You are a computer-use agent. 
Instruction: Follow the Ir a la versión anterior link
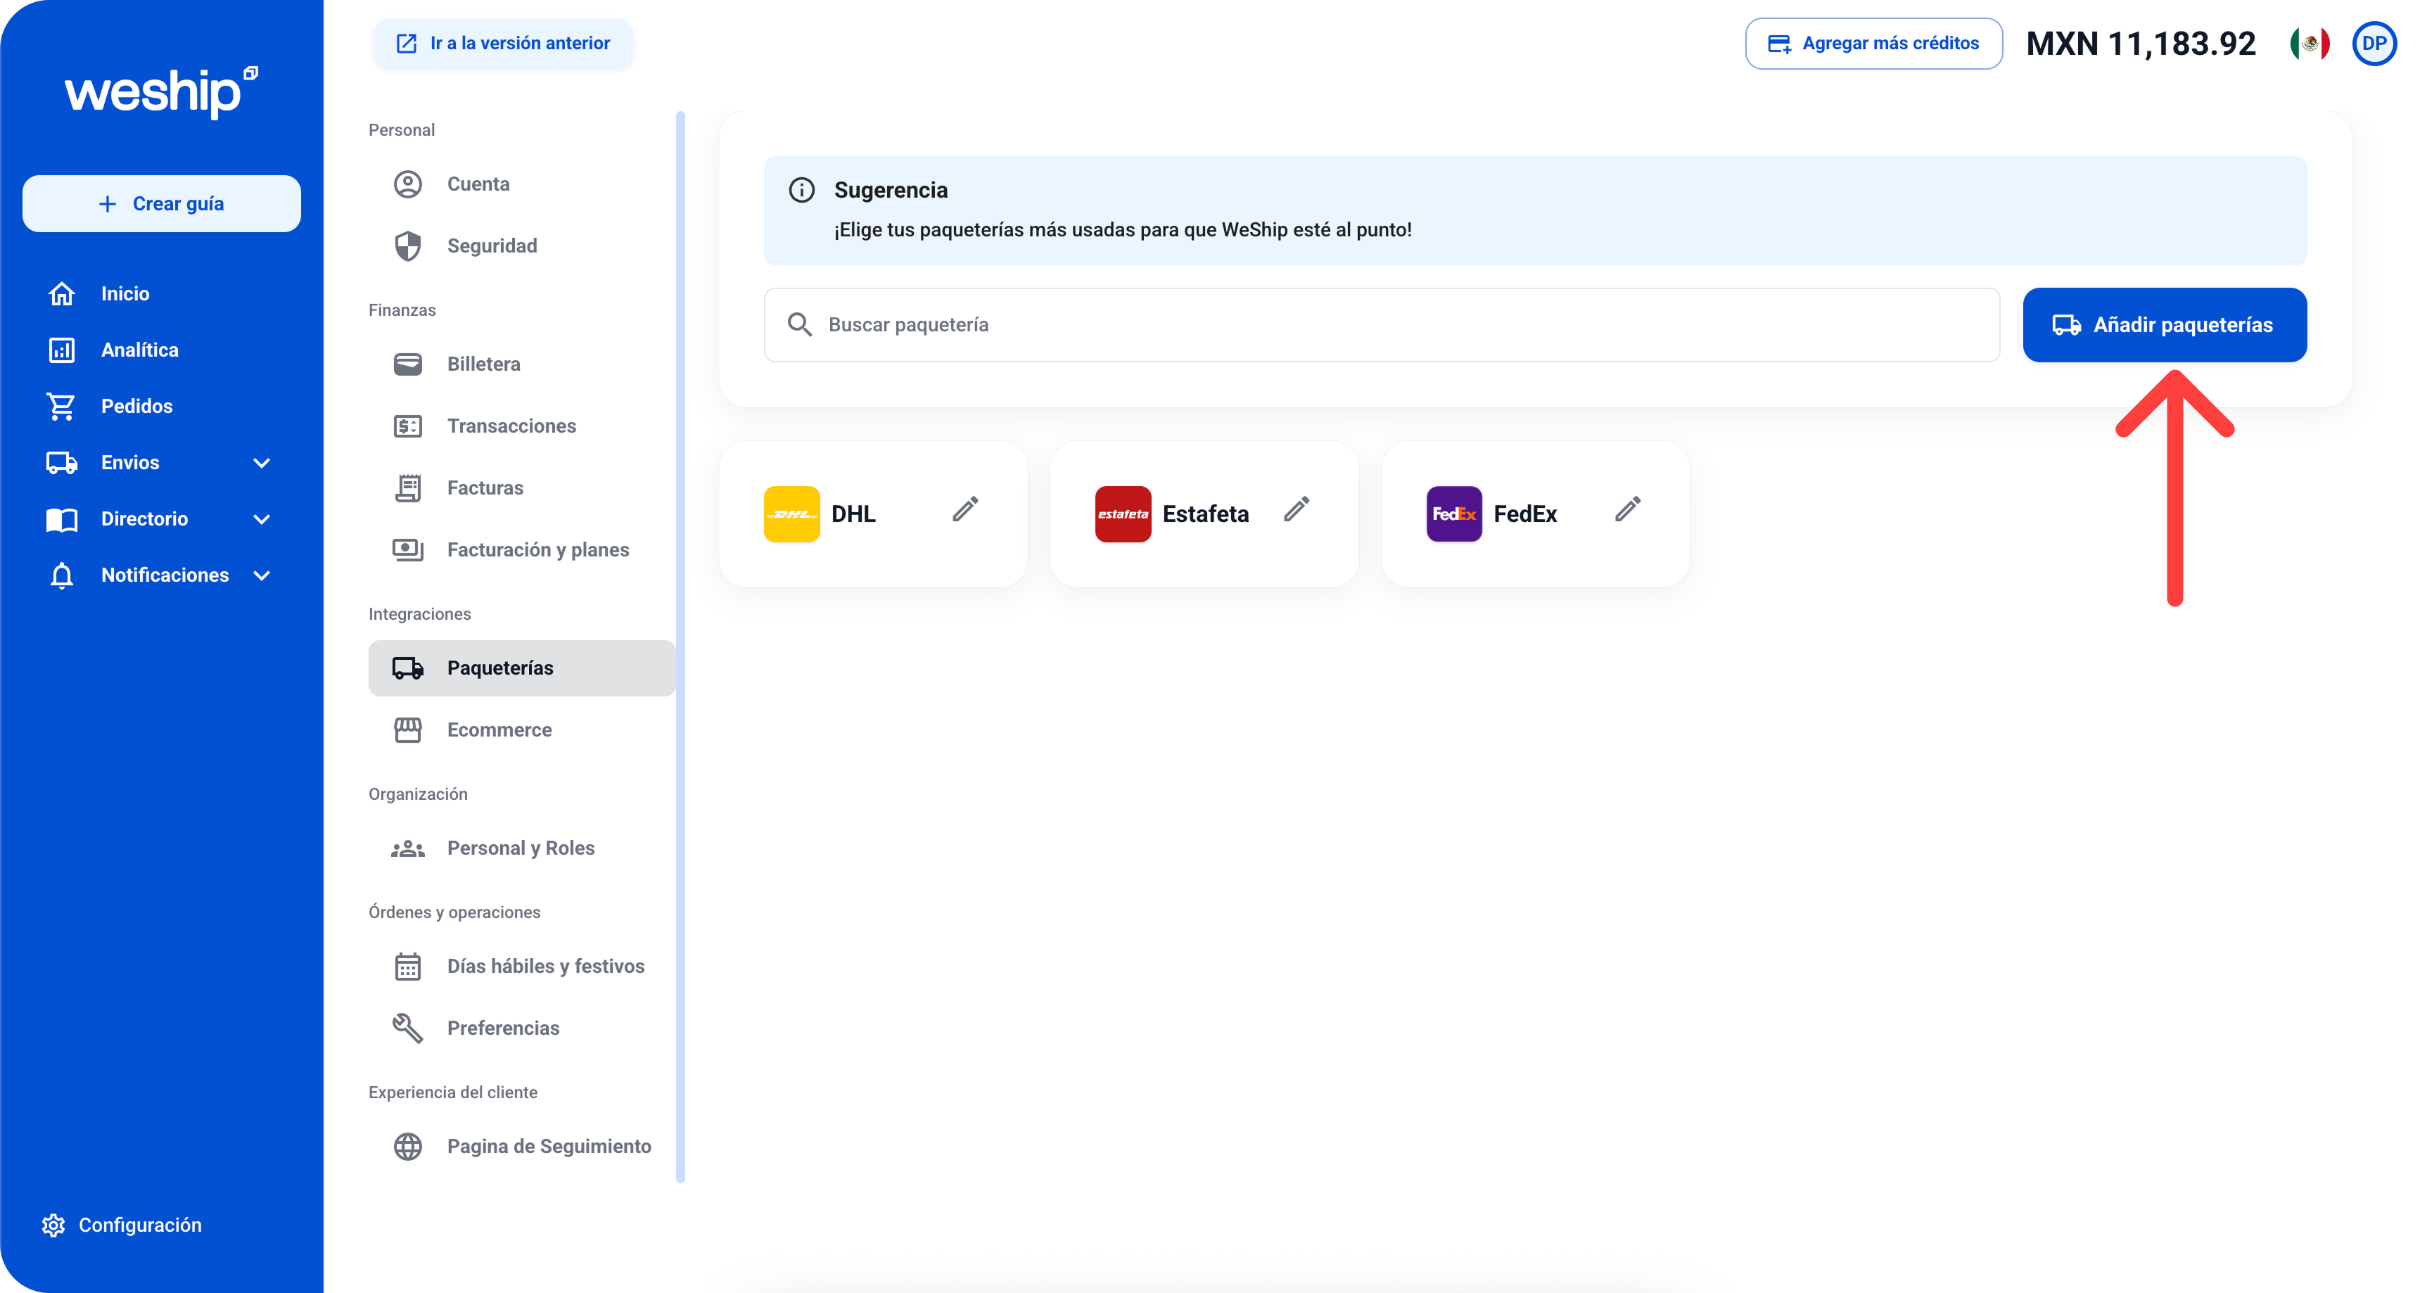503,44
